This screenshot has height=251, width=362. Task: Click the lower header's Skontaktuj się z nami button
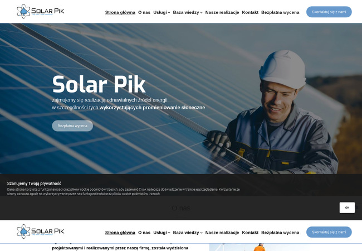pos(329,232)
